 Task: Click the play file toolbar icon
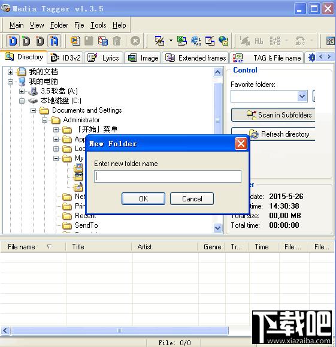point(75,41)
